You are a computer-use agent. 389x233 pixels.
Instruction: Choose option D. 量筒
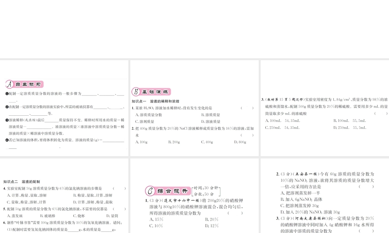(112, 216)
